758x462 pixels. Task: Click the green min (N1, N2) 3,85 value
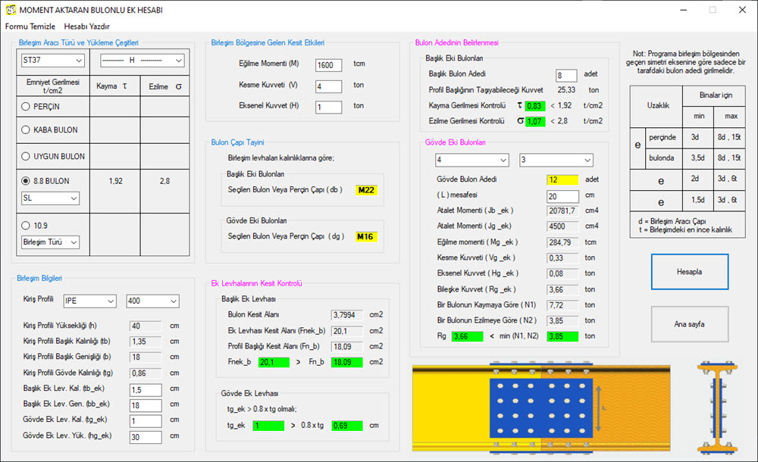point(562,336)
